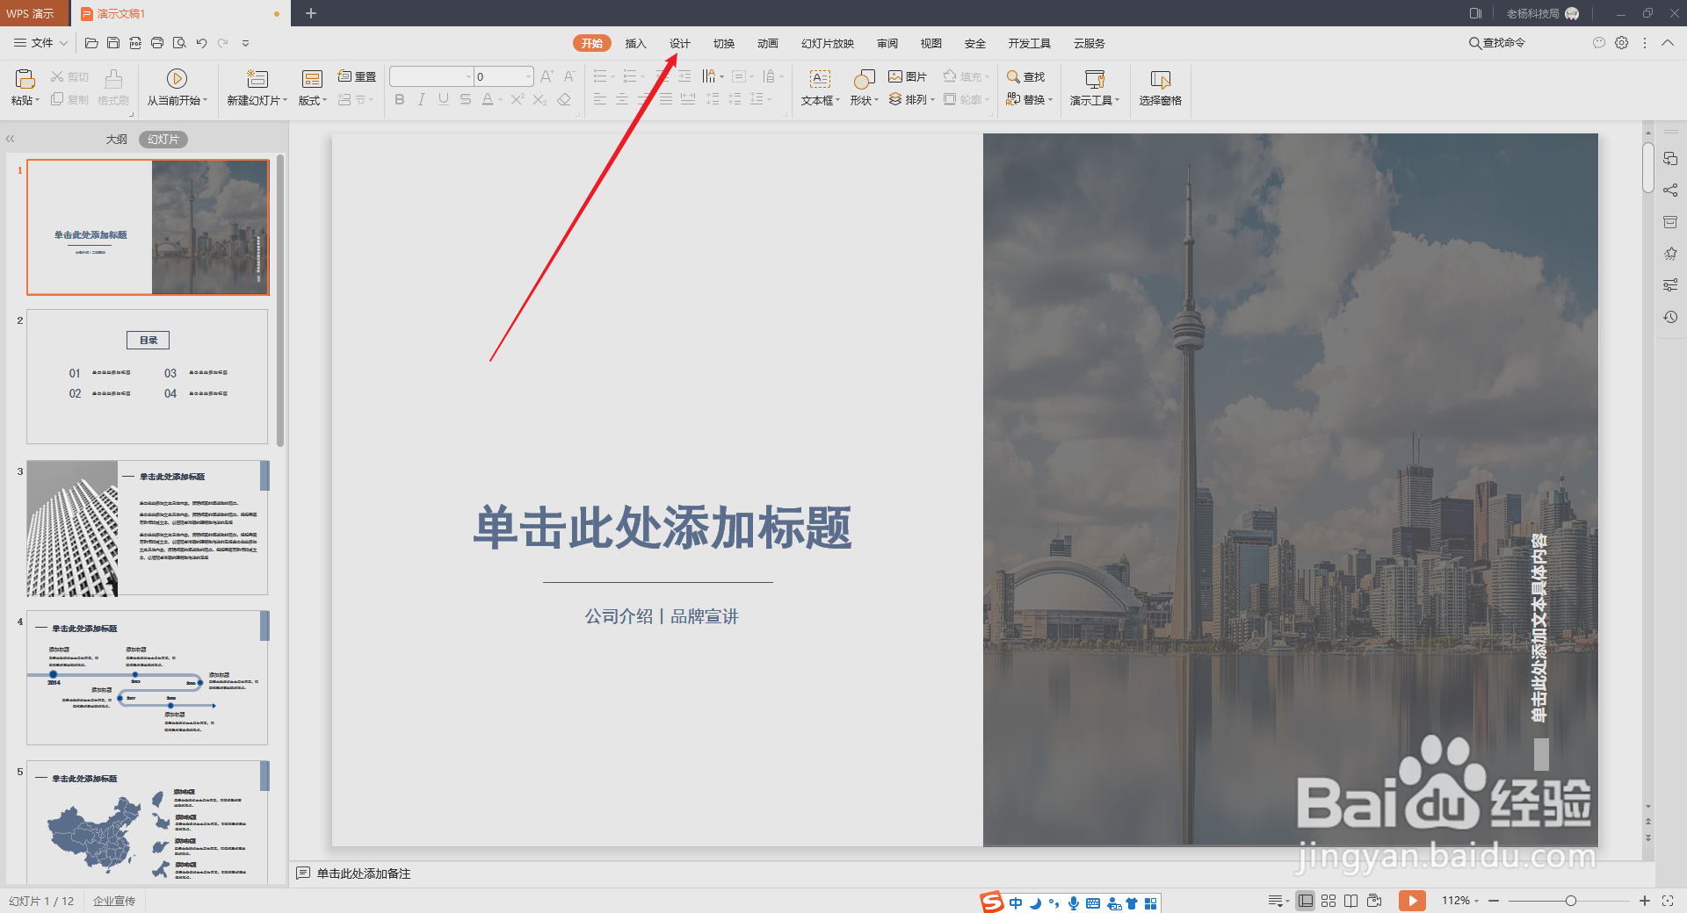Select slide 2 thumbnail in the panel
The image size is (1687, 913).
[147, 377]
